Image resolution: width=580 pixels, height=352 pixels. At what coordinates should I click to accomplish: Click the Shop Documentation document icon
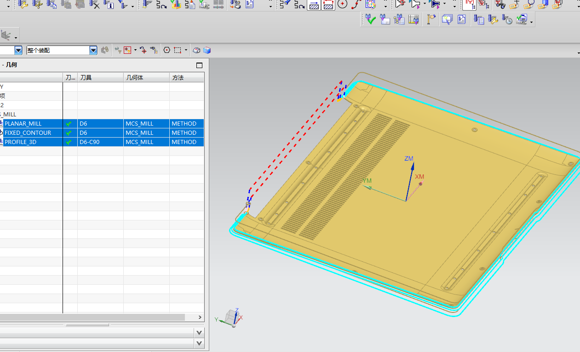pyautogui.click(x=250, y=4)
